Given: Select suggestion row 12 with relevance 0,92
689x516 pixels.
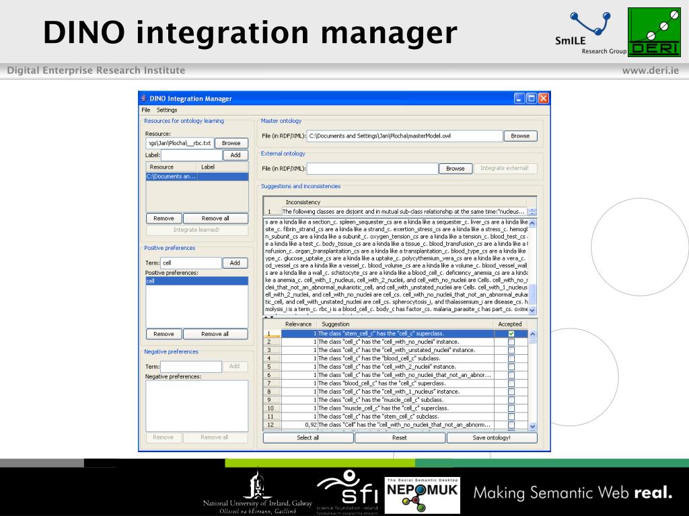Looking at the screenshot, I should pos(396,425).
